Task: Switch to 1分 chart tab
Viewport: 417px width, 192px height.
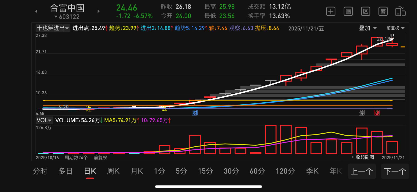Action: click(160, 171)
